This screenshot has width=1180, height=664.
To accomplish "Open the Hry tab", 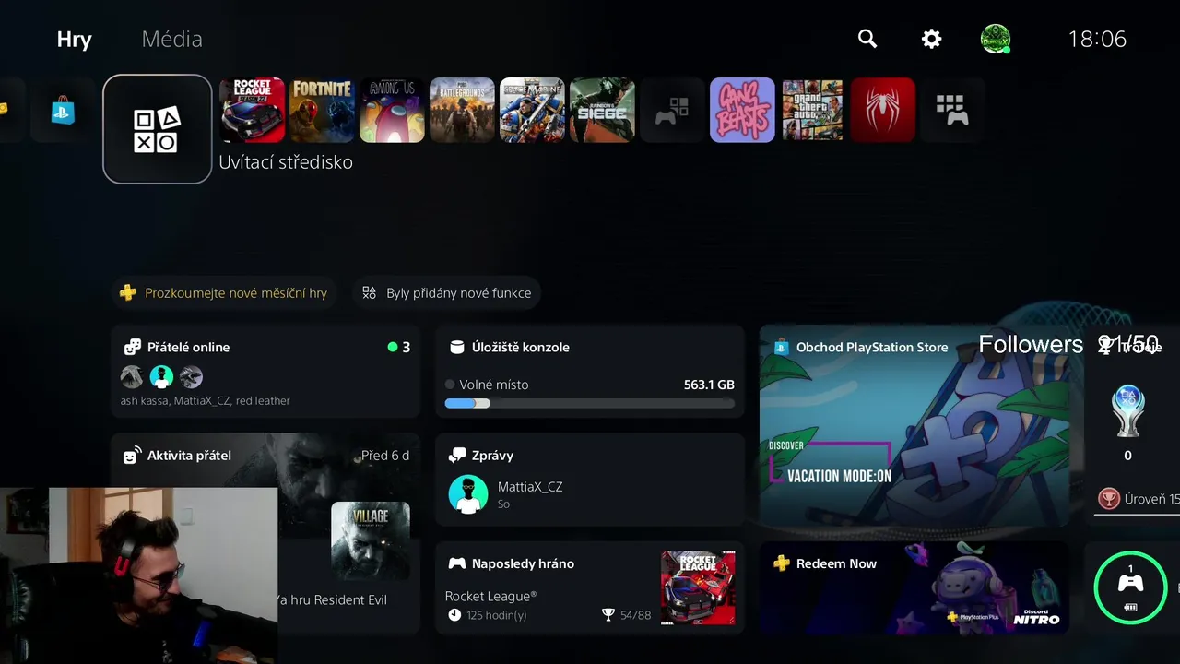I will click(x=74, y=40).
